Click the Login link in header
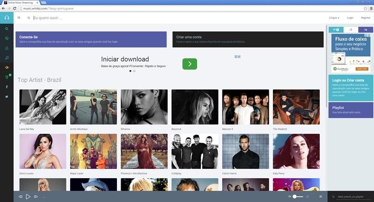374x202 pixels. point(350,18)
